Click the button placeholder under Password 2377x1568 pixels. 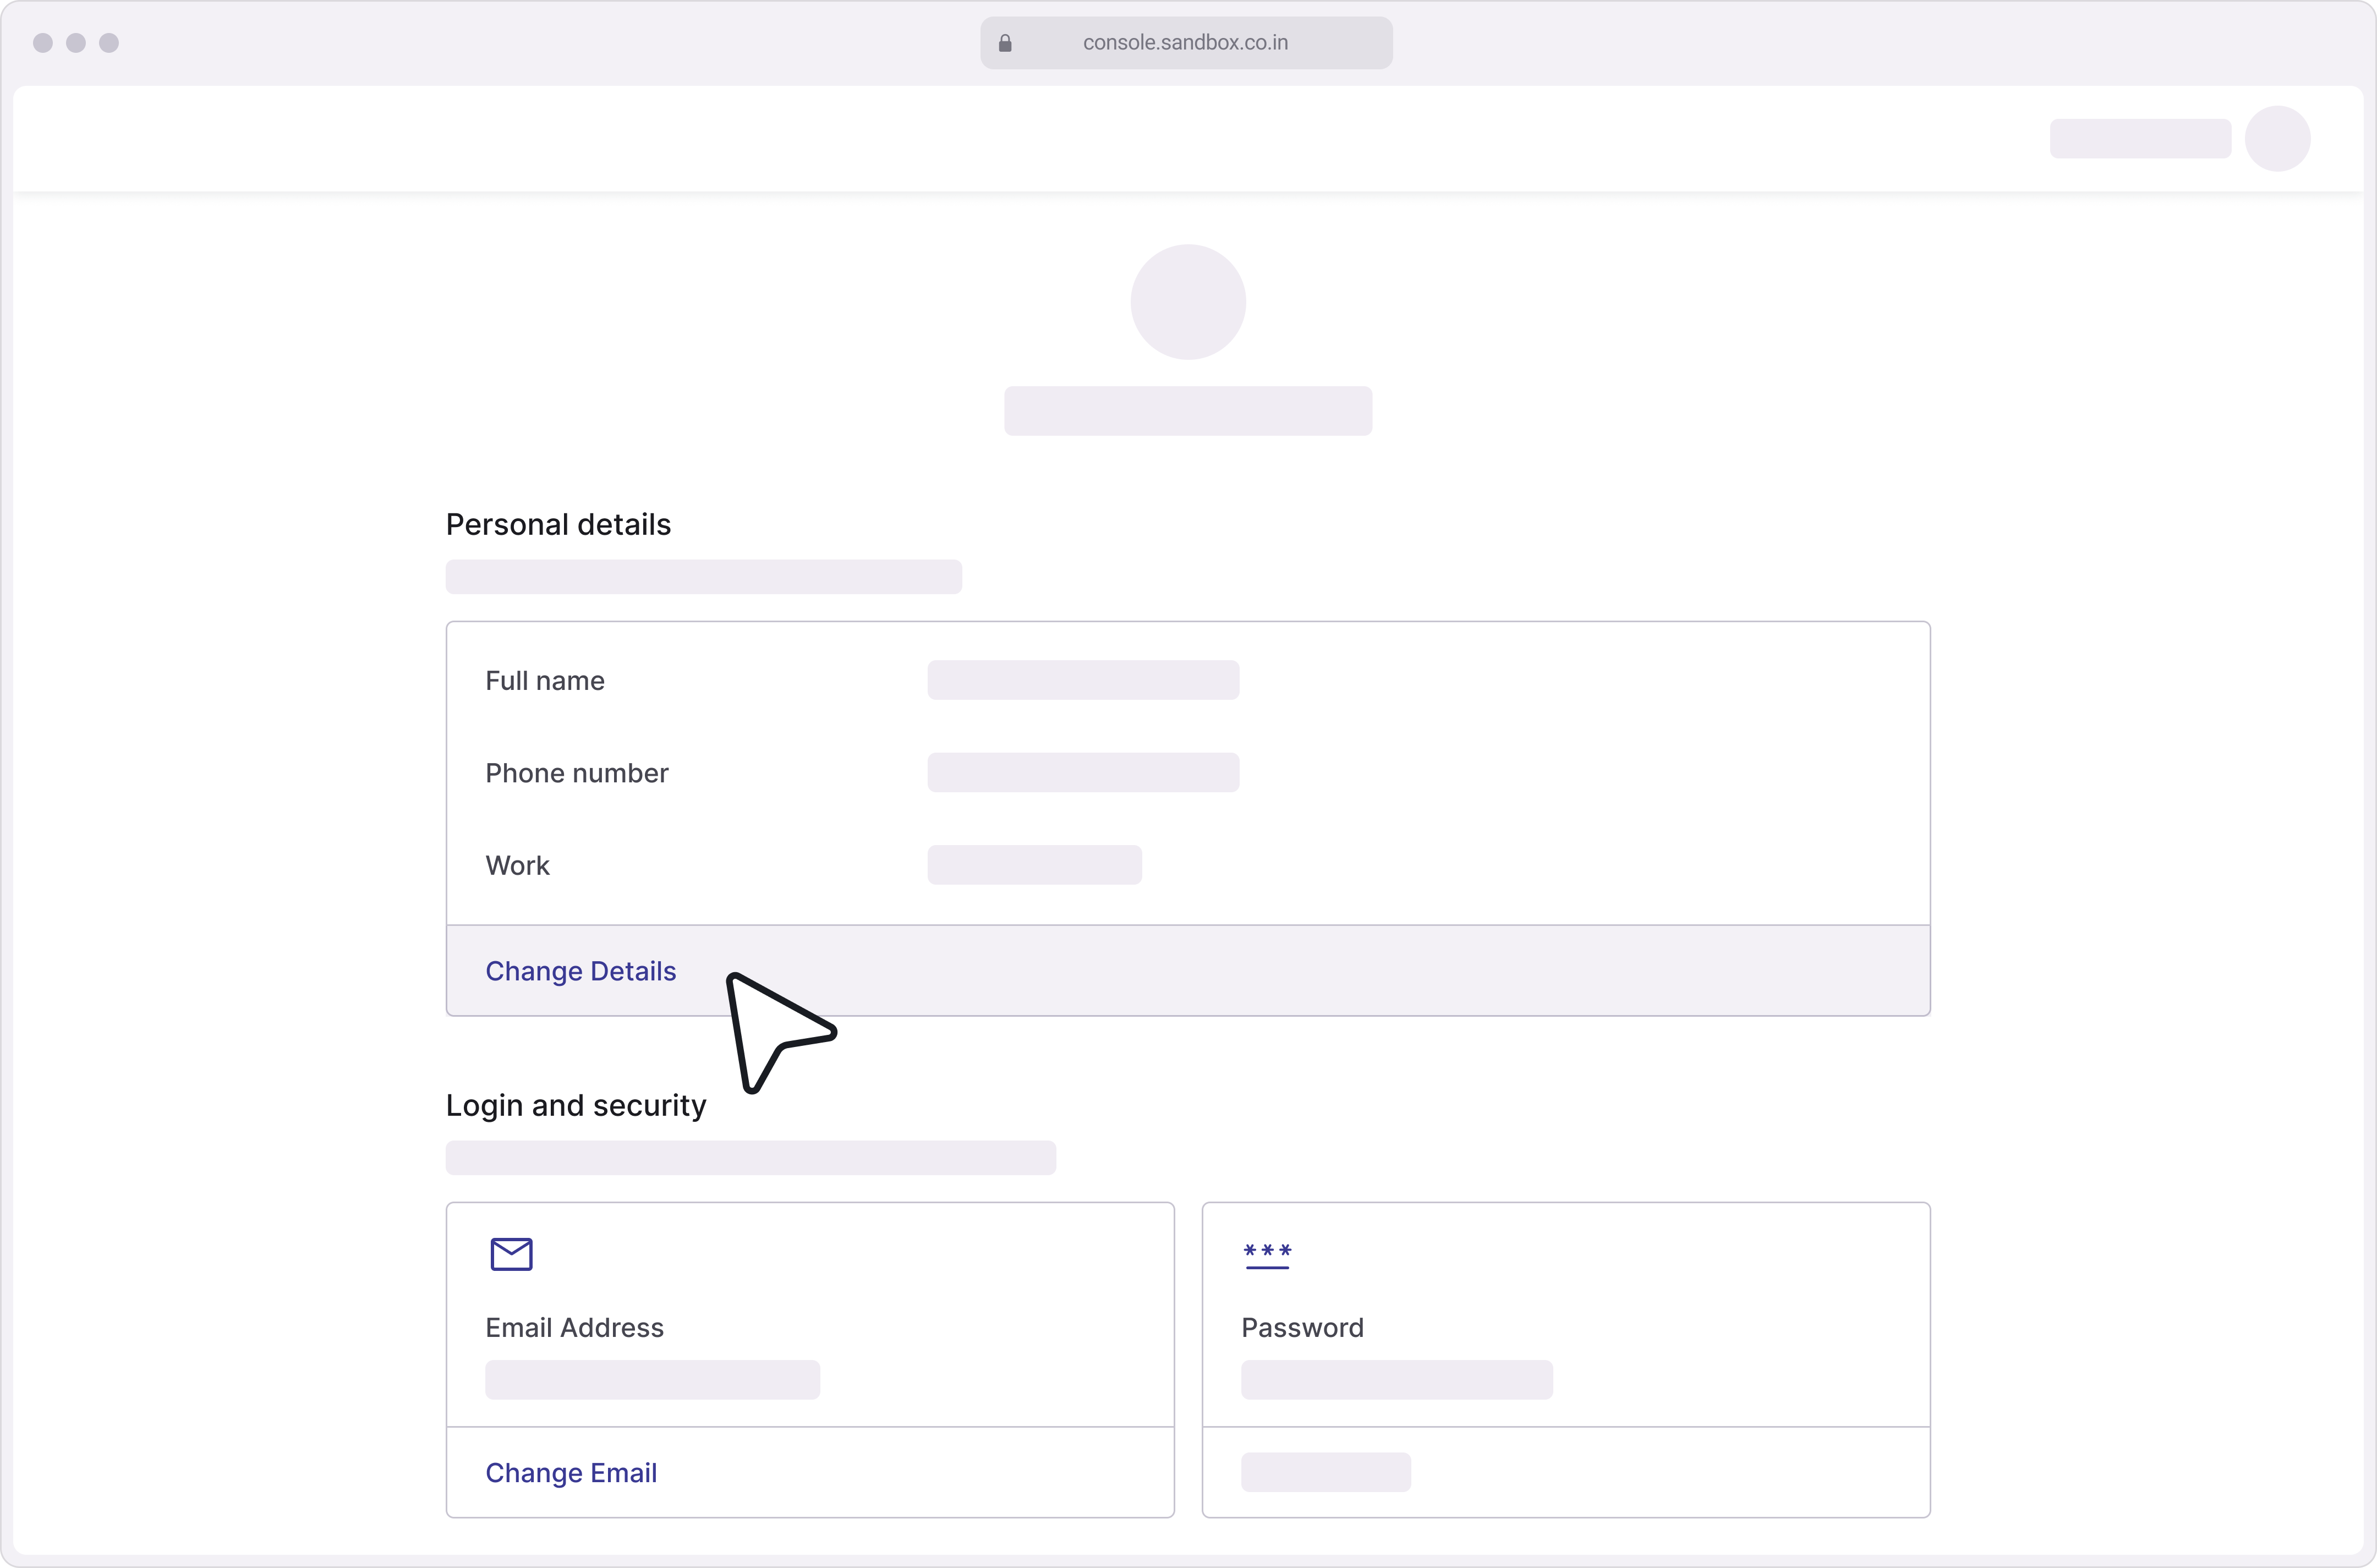click(1326, 1472)
